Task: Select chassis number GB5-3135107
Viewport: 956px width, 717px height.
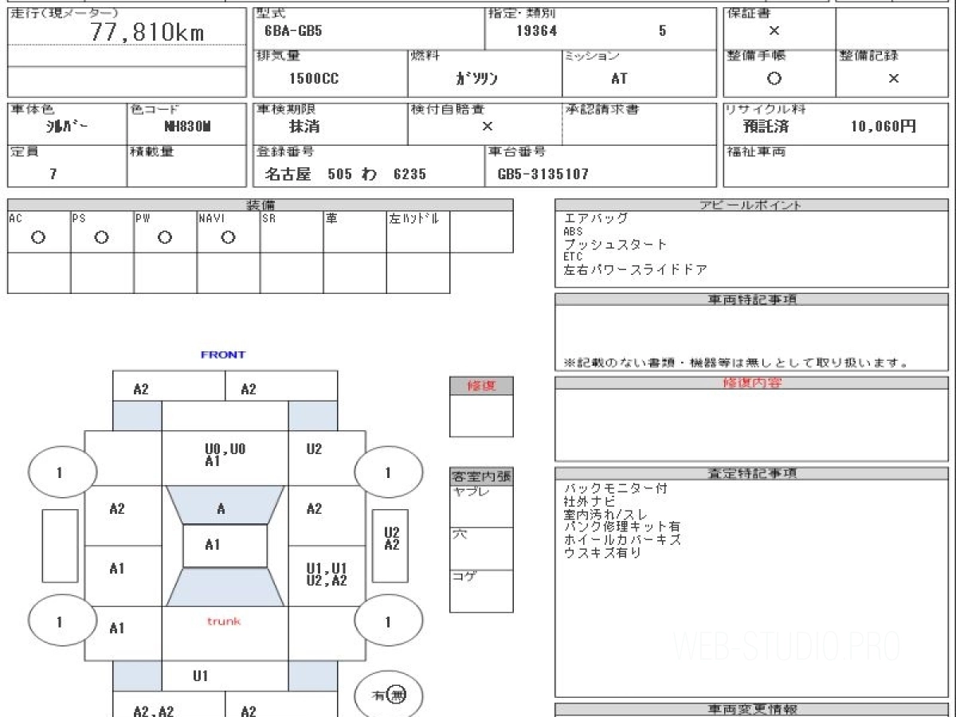Action: click(x=543, y=174)
